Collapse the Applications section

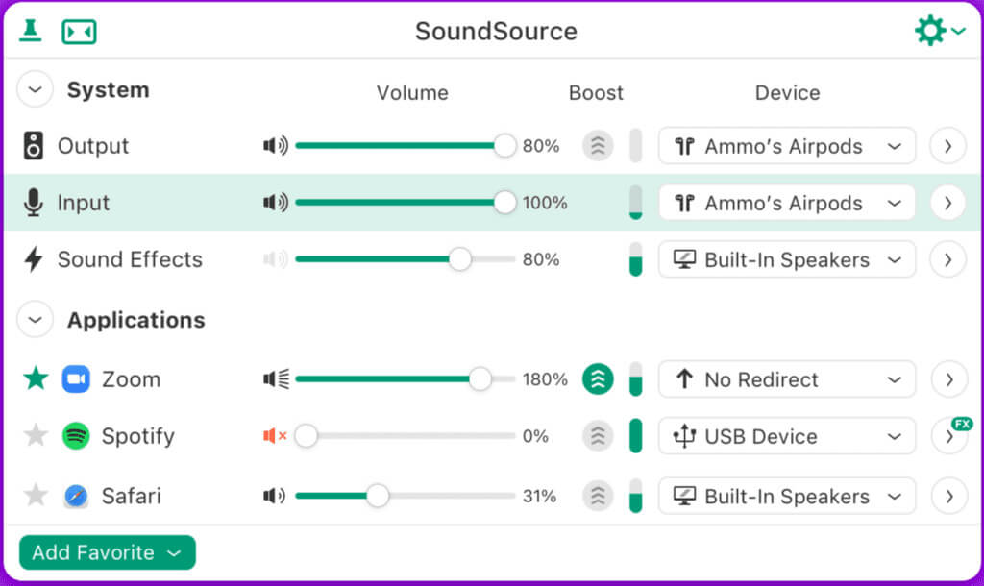[x=36, y=320]
